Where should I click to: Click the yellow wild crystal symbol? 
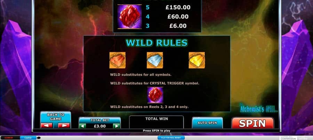(196, 60)
